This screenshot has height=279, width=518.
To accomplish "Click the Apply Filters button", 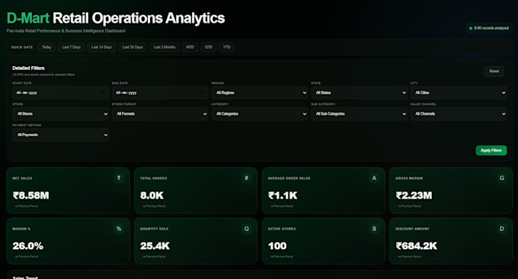I will (x=491, y=151).
